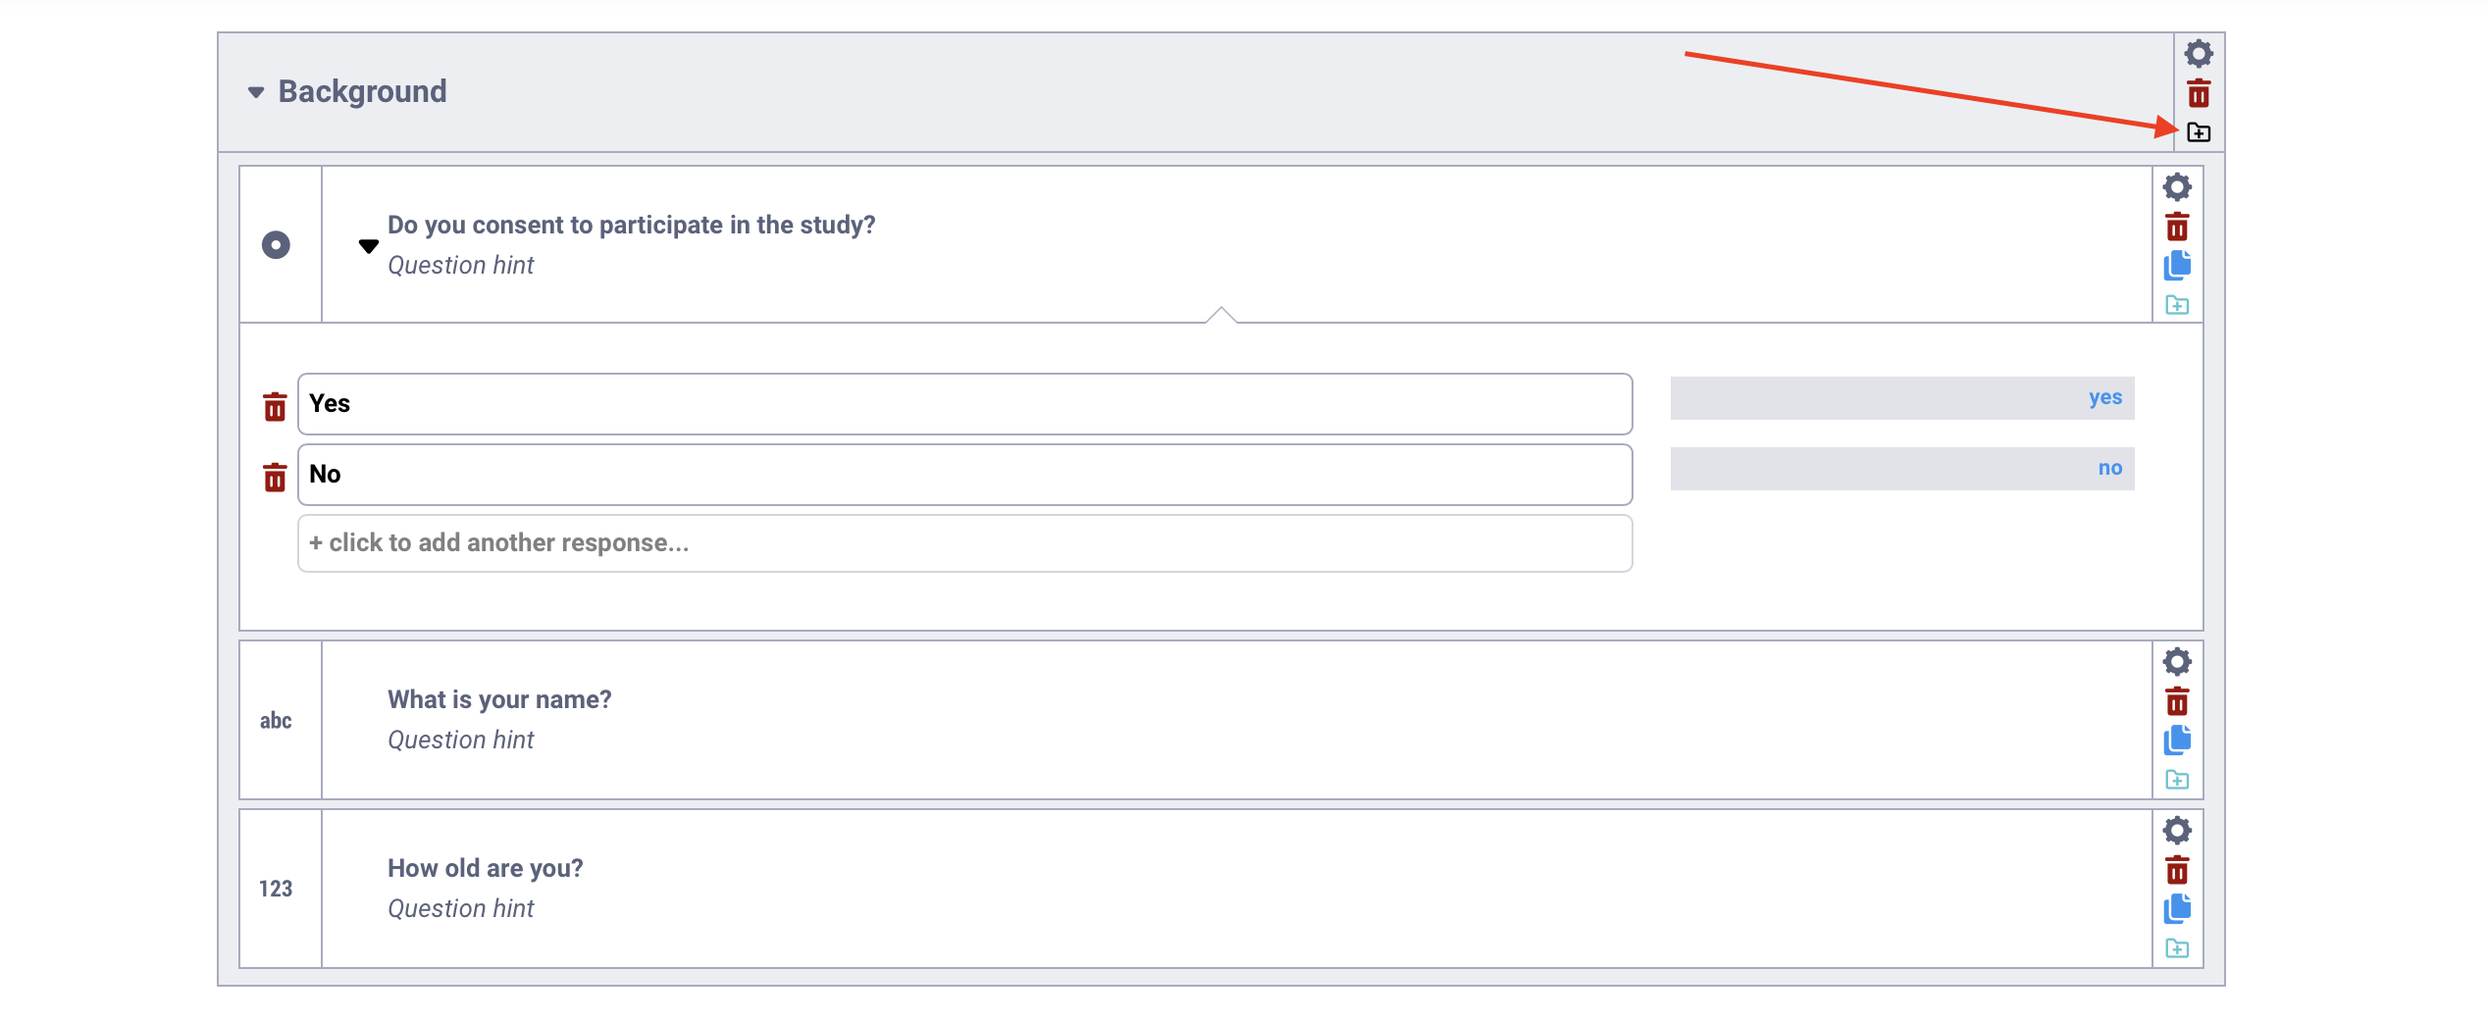Duplicate the "How old are you?" question
Viewport: 2488px width, 1020px height.
pyautogui.click(x=2177, y=908)
